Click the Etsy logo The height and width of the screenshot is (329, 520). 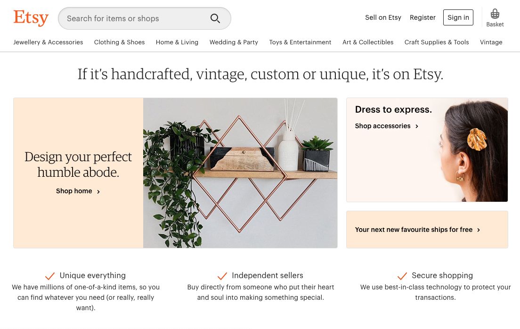point(31,18)
